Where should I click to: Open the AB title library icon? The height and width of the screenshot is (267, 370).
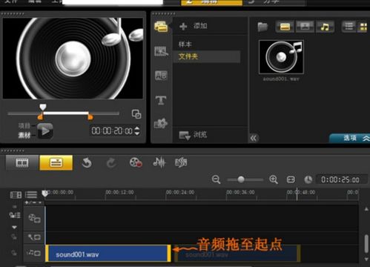coord(161,76)
